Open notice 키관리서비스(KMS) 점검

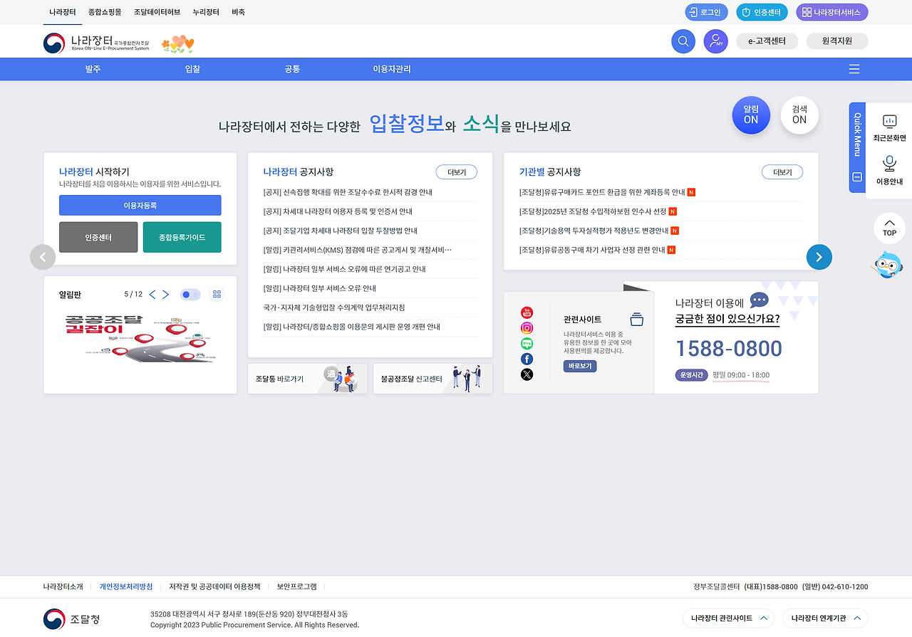pyautogui.click(x=358, y=250)
